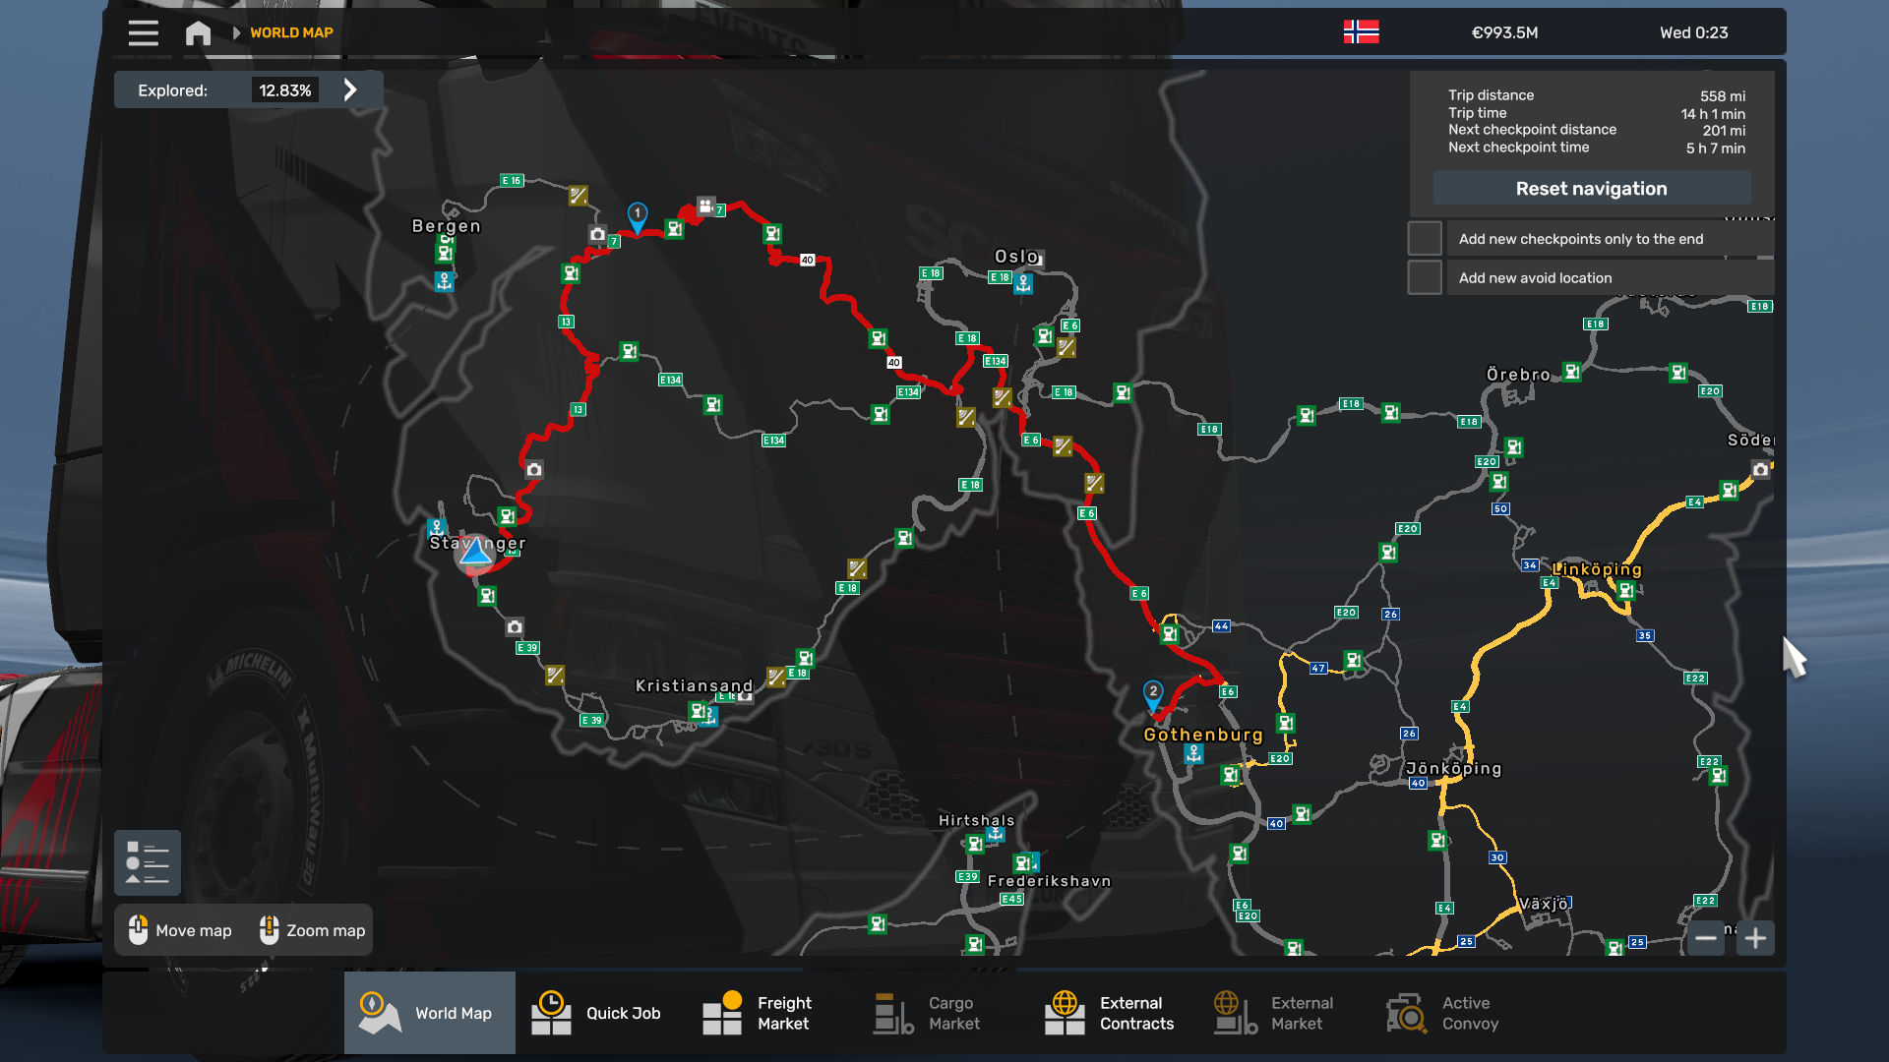This screenshot has height=1062, width=1889.
Task: Zoom in the map with plus button
Action: (x=1755, y=938)
